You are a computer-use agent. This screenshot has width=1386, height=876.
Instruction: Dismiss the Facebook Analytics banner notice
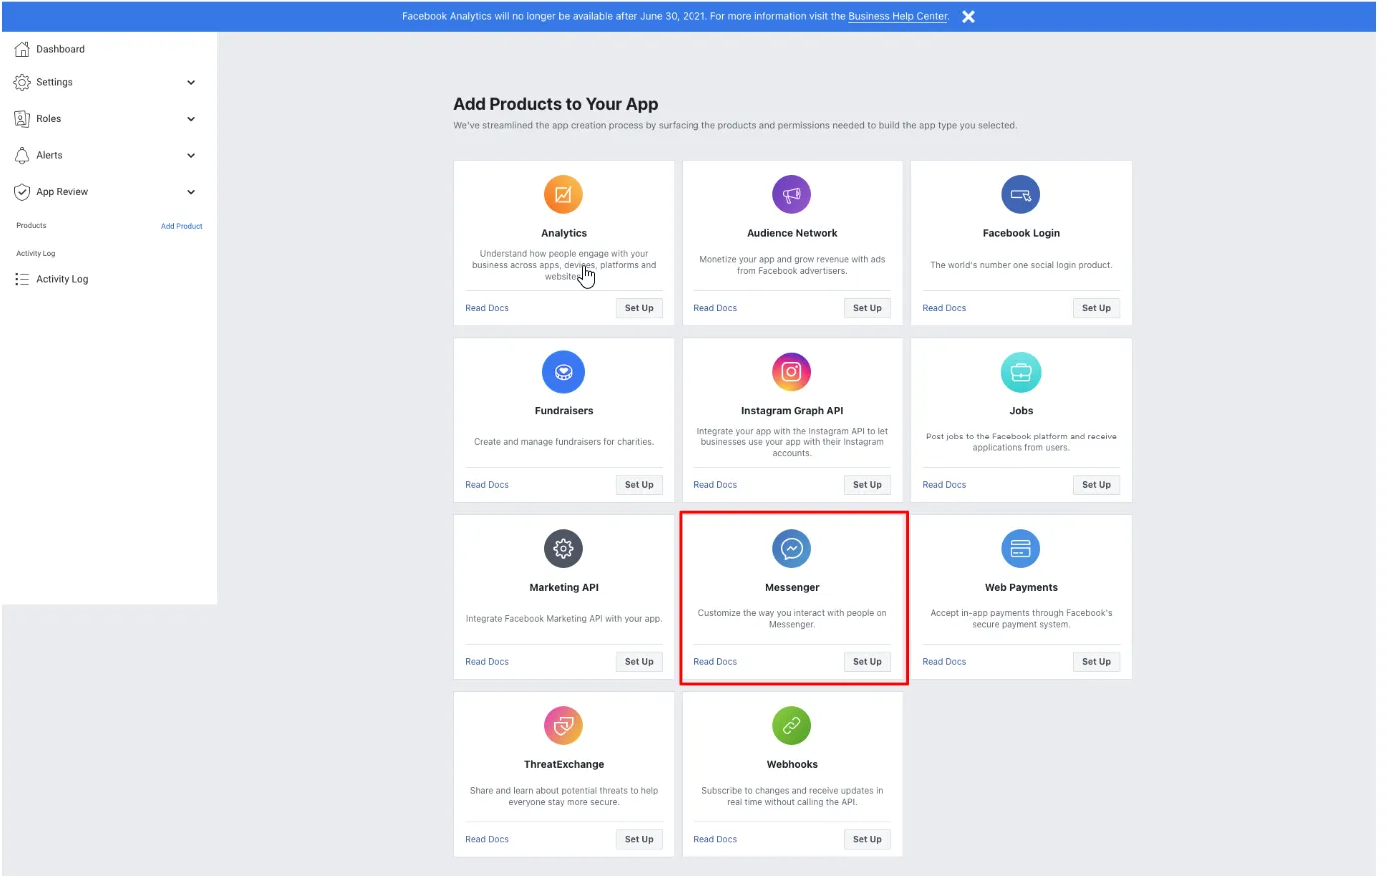(968, 16)
